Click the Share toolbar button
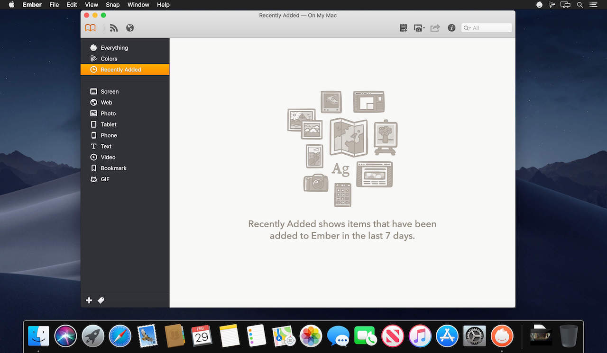The image size is (607, 353). (435, 28)
